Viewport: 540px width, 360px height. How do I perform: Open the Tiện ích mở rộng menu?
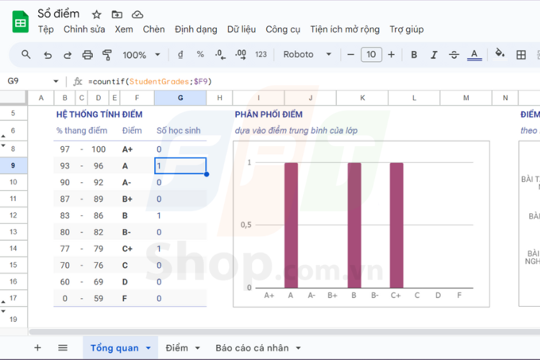pyautogui.click(x=345, y=30)
